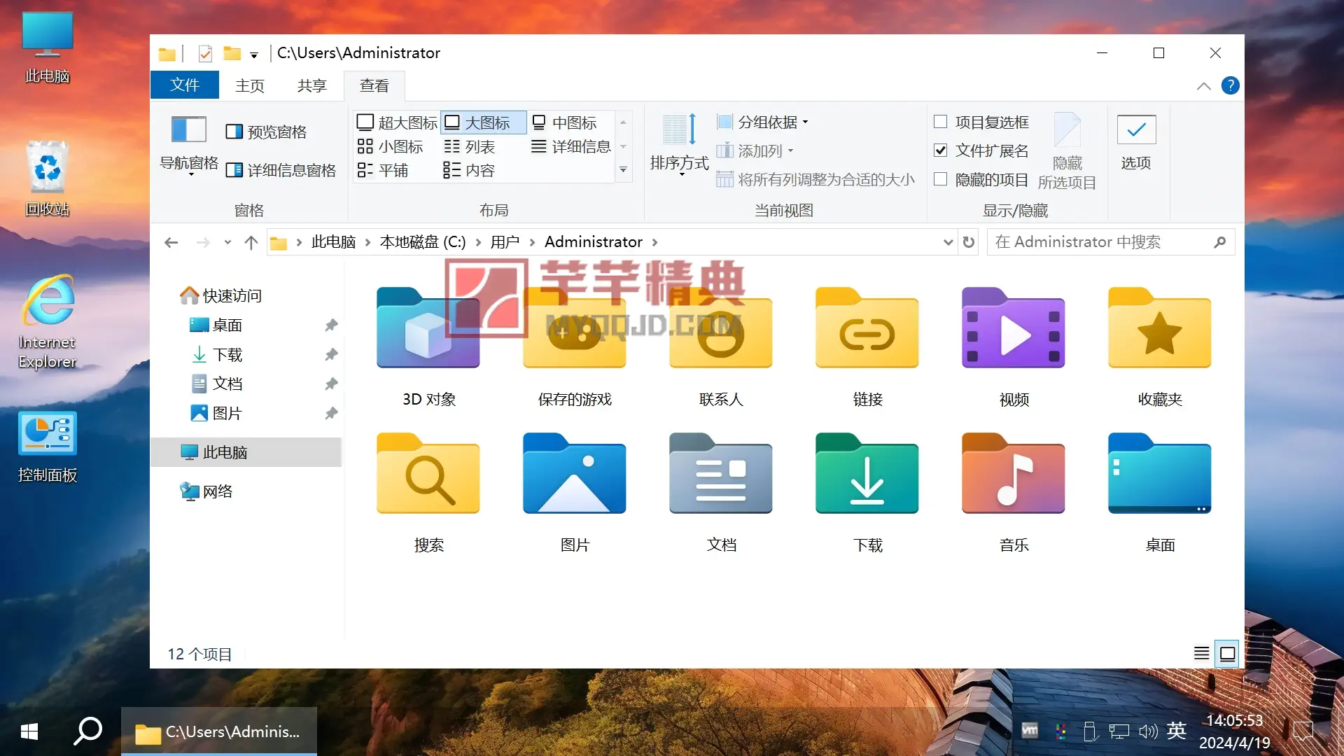Click the refresh icon beside address bar
The image size is (1344, 756).
coord(969,242)
